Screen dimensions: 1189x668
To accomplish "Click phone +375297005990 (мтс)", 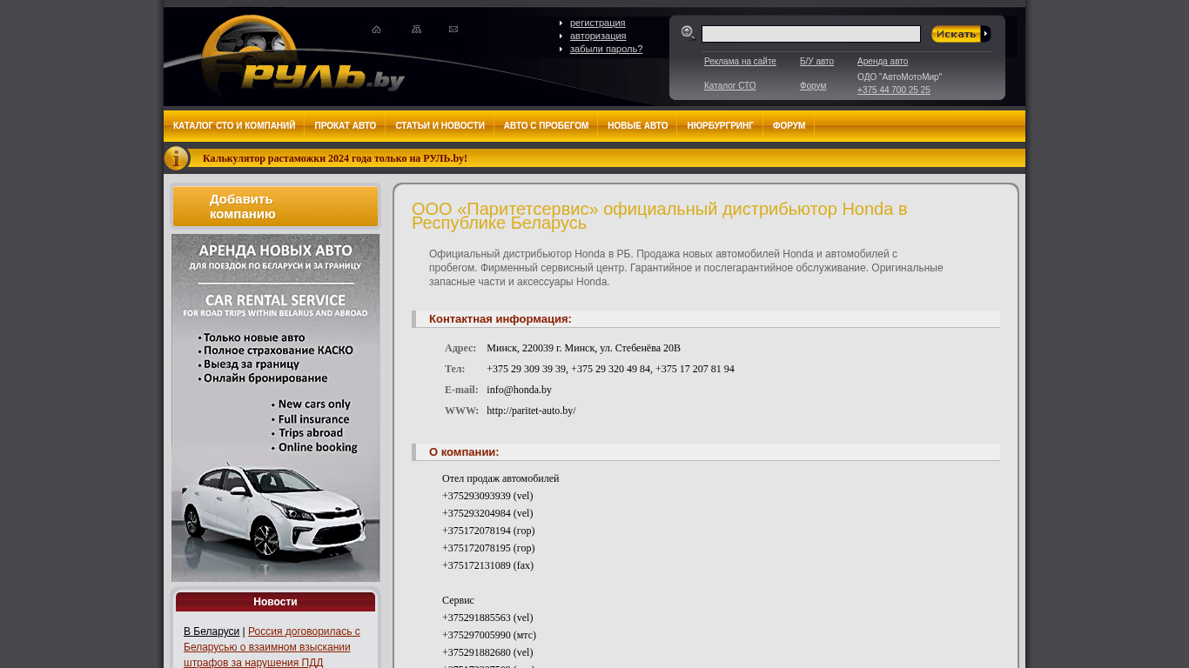I will pos(489,635).
